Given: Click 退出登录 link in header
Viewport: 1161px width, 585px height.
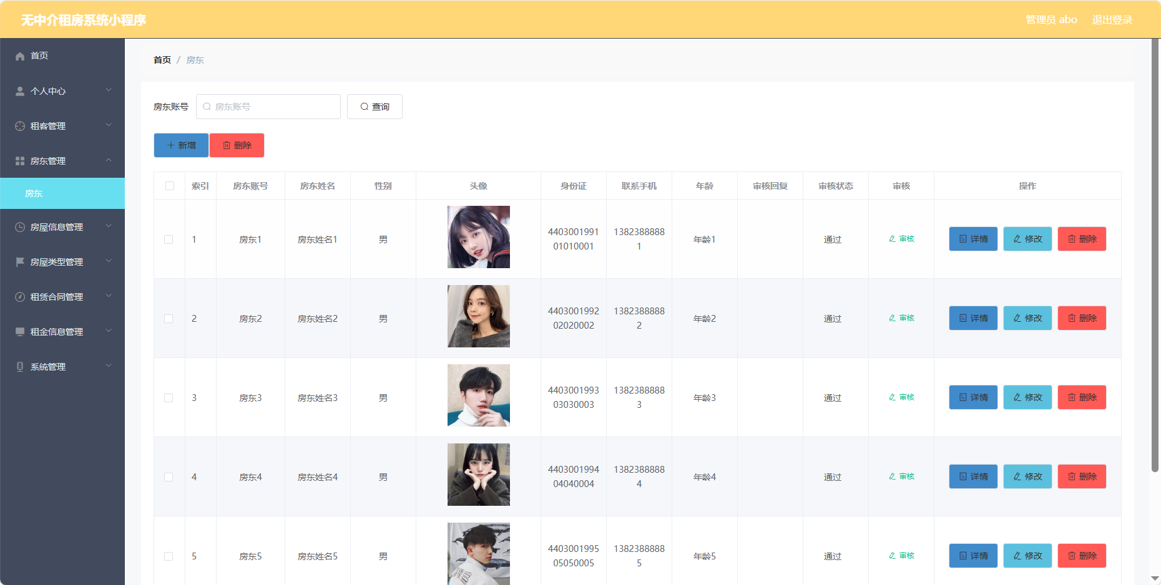Looking at the screenshot, I should point(1112,20).
